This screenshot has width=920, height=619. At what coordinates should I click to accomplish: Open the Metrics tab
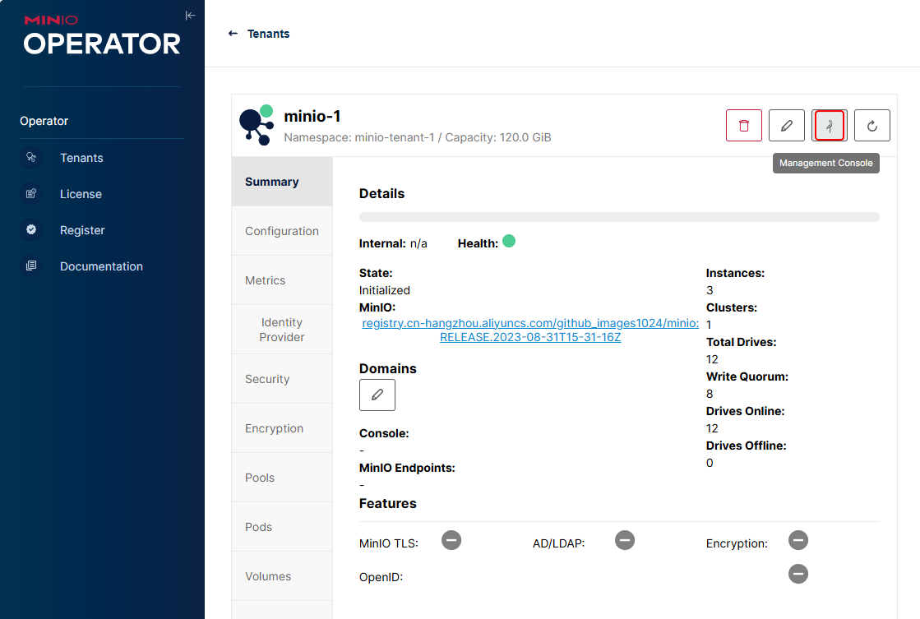282,280
